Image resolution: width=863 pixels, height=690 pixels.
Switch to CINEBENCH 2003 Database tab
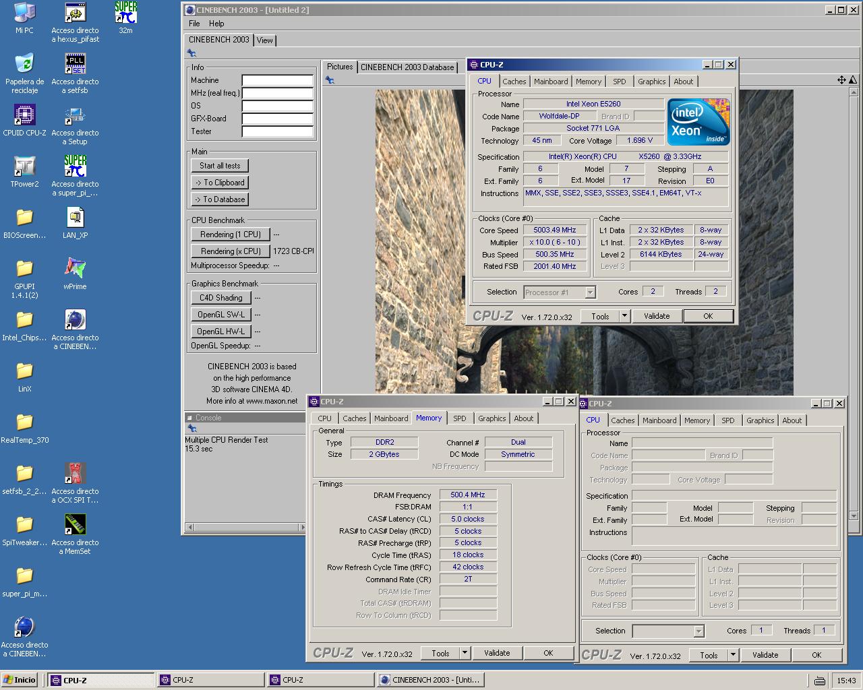tap(407, 67)
